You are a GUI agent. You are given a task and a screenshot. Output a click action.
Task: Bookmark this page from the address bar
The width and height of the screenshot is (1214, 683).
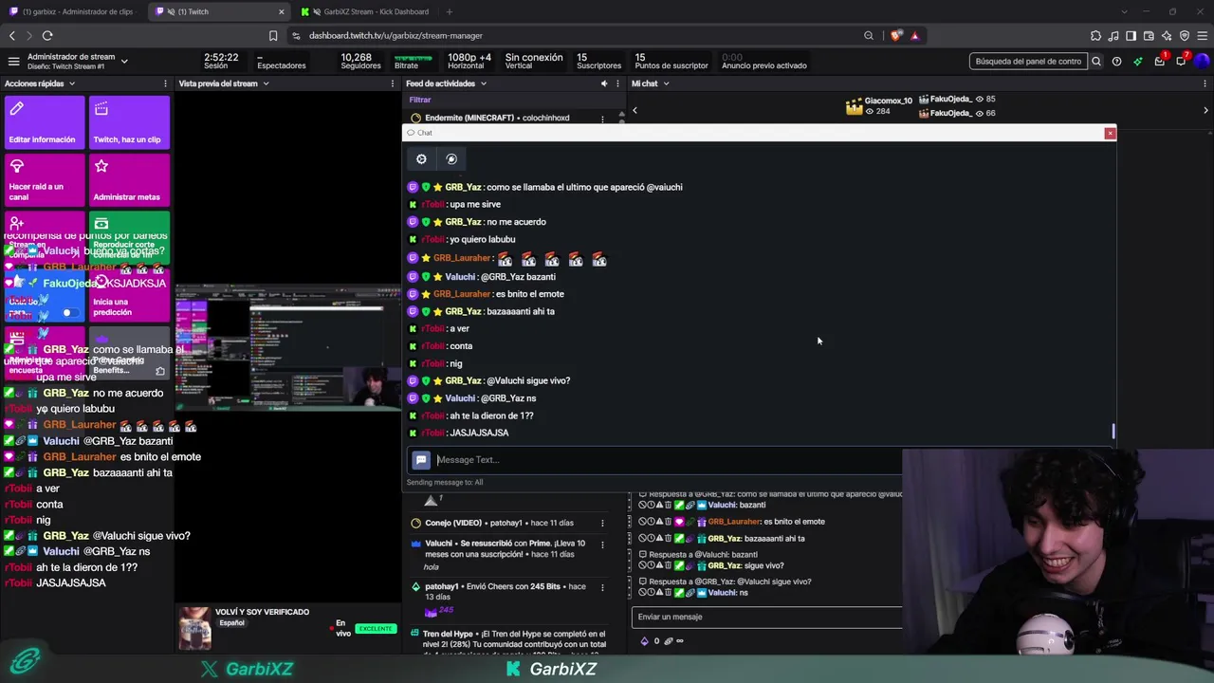click(x=273, y=35)
